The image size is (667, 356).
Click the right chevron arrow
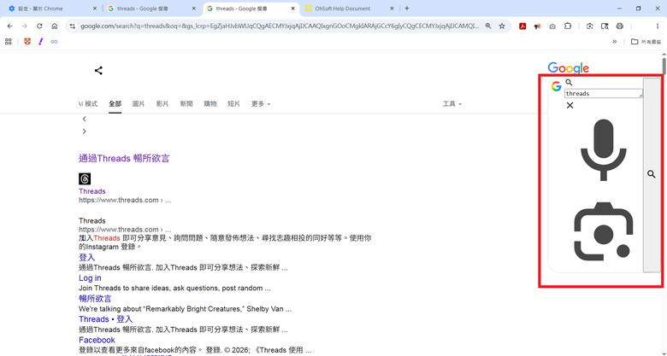click(x=84, y=131)
